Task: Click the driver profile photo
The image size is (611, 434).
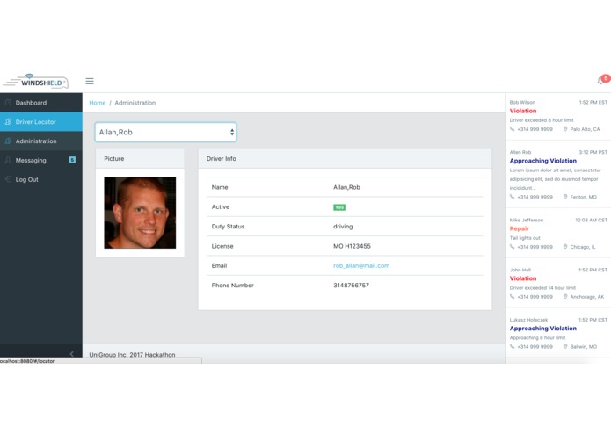Action: pyautogui.click(x=140, y=213)
